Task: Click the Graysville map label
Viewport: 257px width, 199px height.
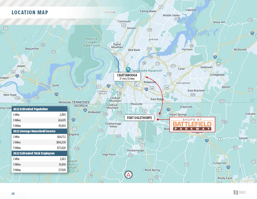Action: [x=186, y=107]
